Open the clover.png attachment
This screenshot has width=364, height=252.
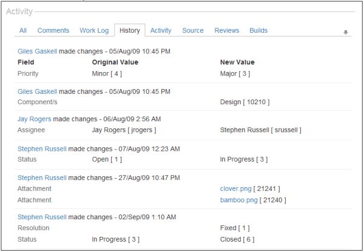coord(235,189)
